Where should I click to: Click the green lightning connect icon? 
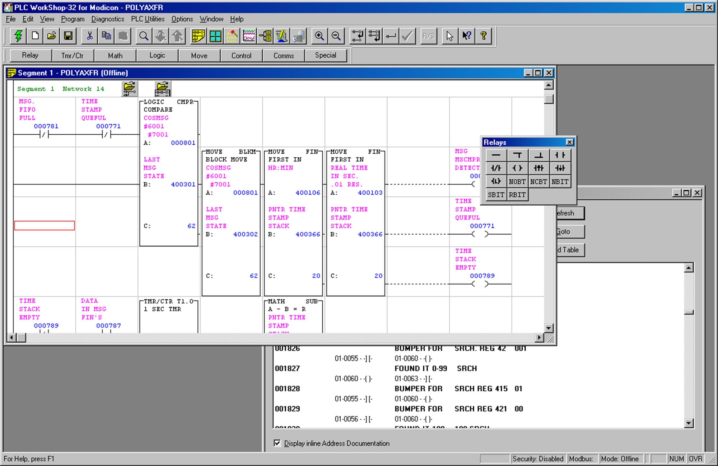(x=19, y=36)
